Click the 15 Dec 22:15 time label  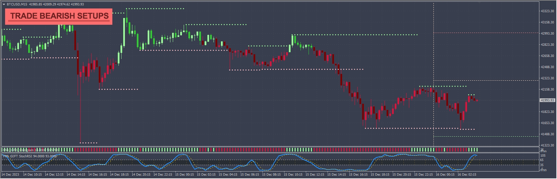(x=423, y=175)
